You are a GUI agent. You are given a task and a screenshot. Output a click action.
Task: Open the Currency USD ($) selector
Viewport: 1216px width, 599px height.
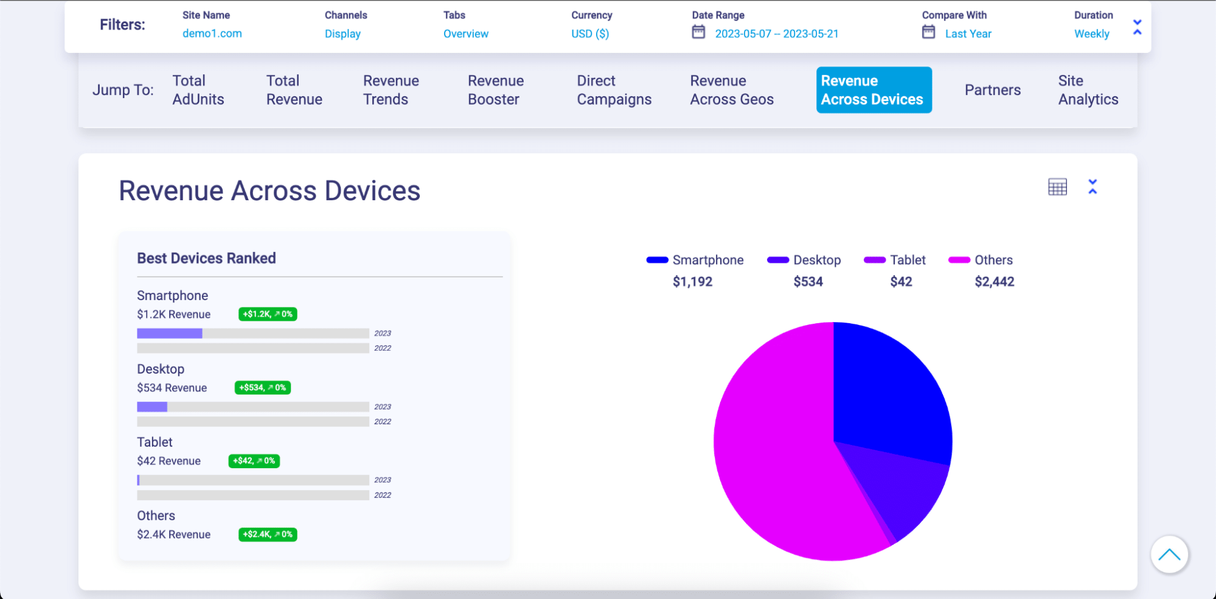click(x=589, y=34)
